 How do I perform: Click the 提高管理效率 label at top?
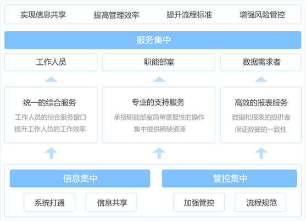pyautogui.click(x=116, y=15)
